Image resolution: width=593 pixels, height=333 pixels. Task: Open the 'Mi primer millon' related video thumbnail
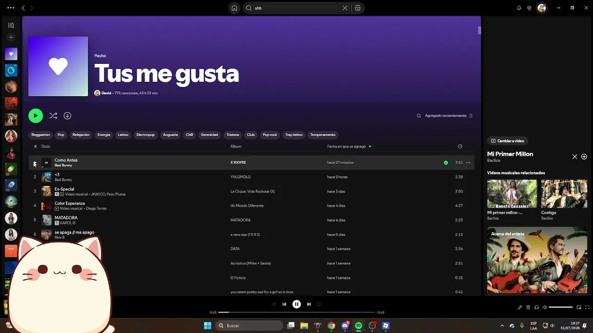512,194
